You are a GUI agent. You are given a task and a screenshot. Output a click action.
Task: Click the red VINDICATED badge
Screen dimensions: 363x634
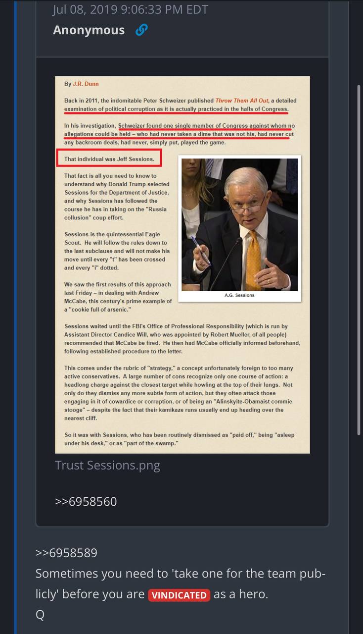click(179, 595)
